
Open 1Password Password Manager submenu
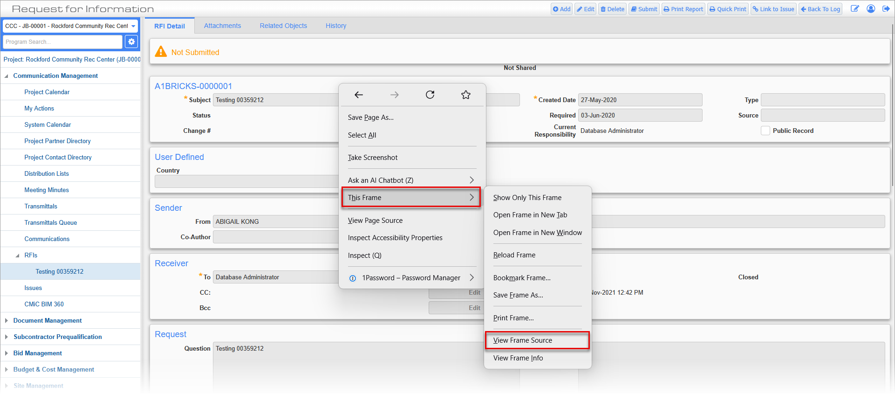(412, 278)
